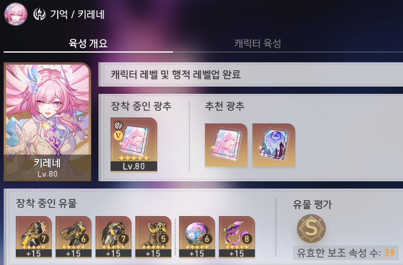Open the 유효한 보조 속성 수: 39 label
Screen dimensions: 403x265
[x=345, y=253]
